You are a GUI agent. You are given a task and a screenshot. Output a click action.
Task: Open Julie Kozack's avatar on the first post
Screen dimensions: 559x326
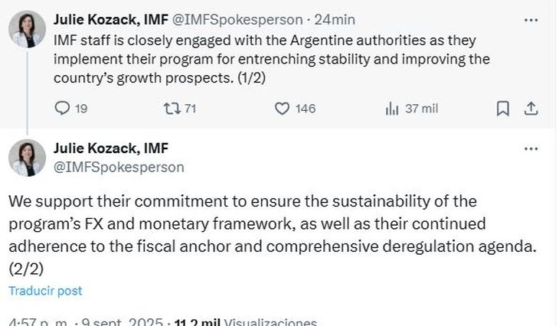[28, 30]
